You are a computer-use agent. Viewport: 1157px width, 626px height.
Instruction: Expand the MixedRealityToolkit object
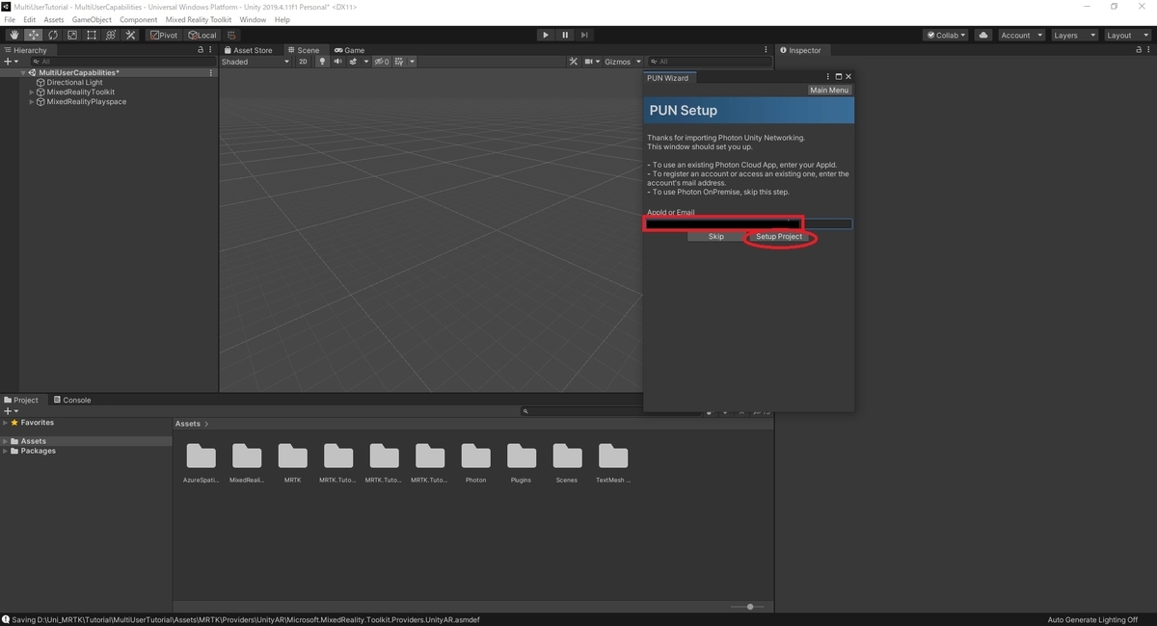[x=31, y=92]
